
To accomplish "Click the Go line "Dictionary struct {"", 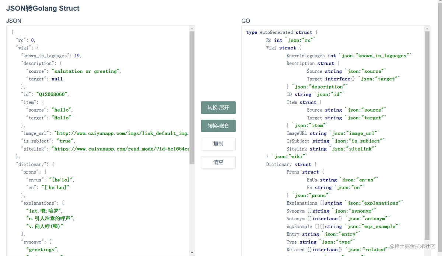I will point(291,164).
